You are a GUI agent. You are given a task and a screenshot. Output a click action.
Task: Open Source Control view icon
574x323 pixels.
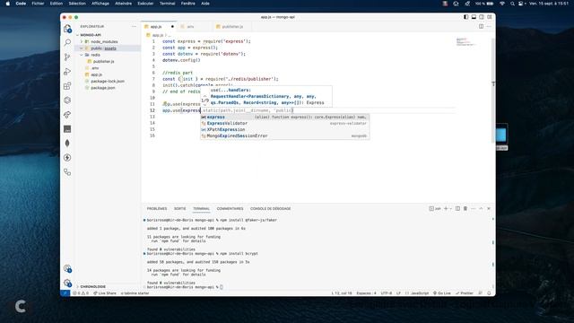click(67, 57)
